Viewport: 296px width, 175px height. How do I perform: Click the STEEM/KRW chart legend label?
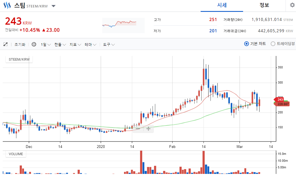19,60
